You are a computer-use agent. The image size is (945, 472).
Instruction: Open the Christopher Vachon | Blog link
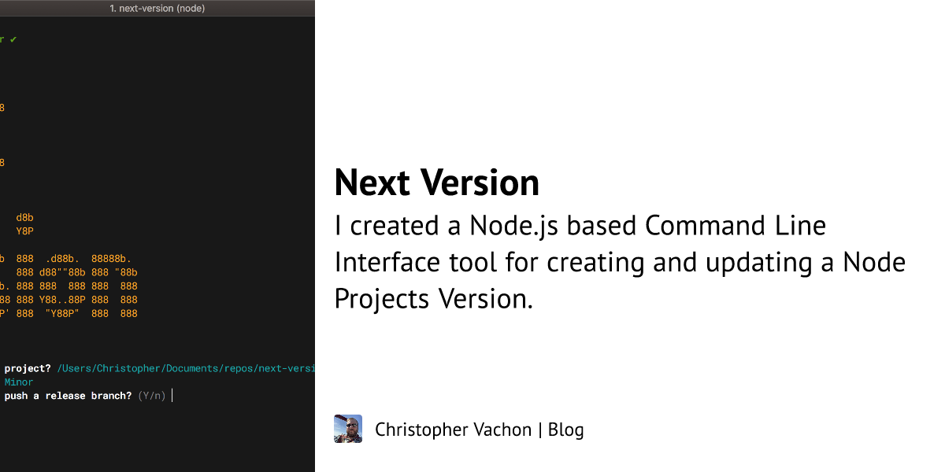coord(479,429)
